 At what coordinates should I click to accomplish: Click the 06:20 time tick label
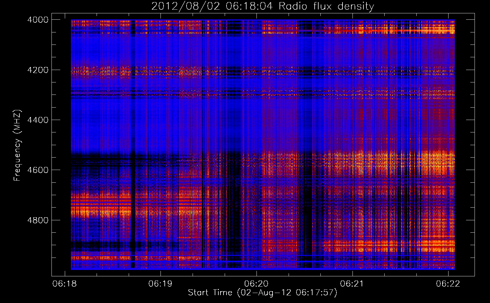pos(256,284)
